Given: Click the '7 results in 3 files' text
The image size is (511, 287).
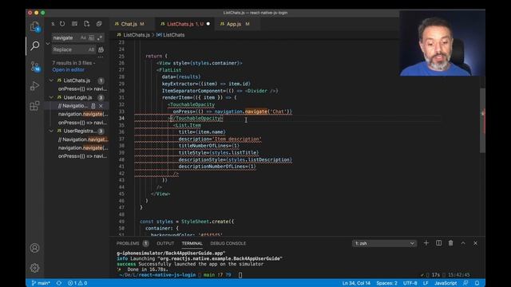Looking at the screenshot, I should point(73,63).
